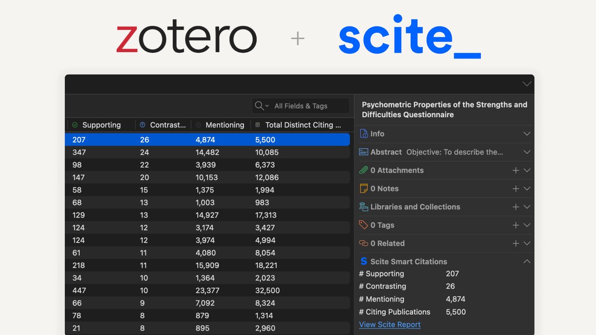Select the row with 68 supporting citations
The image size is (596, 335).
click(x=208, y=202)
